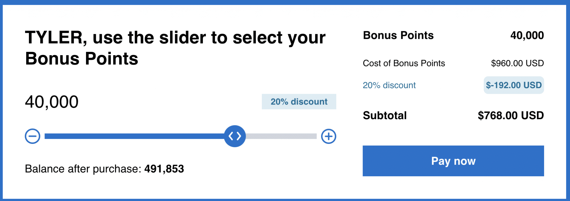Click the decrement control beside the slider track
The image size is (570, 201).
pos(32,136)
